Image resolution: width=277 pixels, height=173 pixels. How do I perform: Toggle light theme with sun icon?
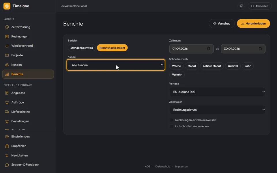[241, 6]
